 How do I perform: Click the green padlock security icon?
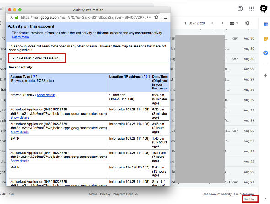click(16, 17)
